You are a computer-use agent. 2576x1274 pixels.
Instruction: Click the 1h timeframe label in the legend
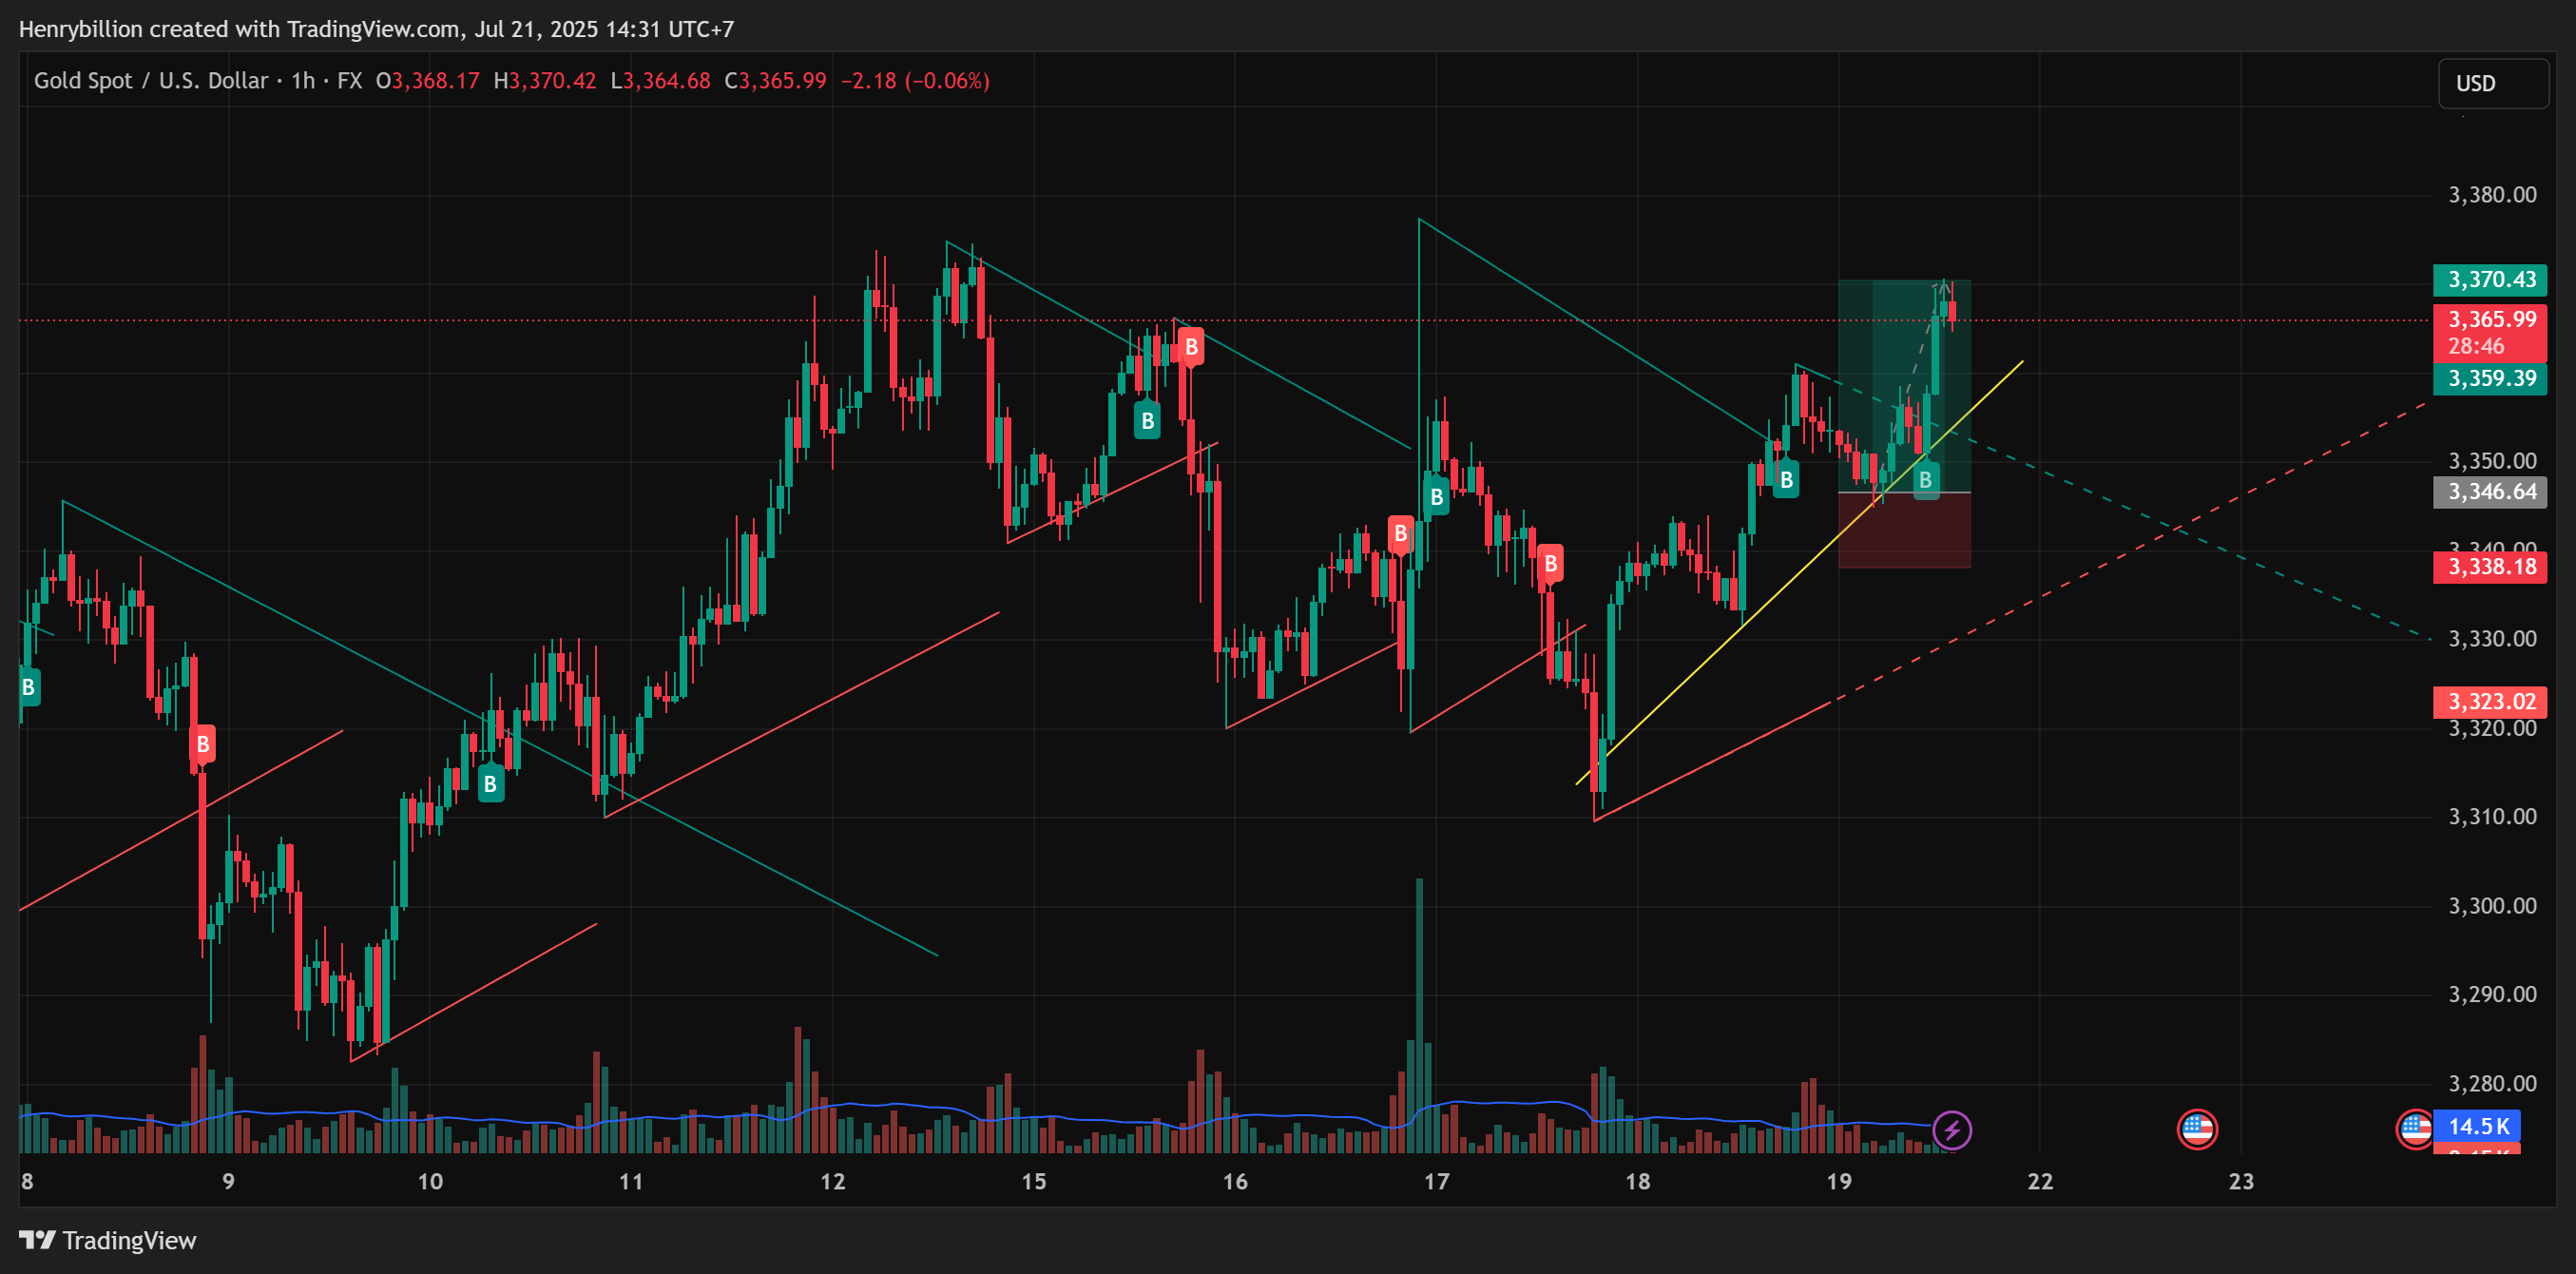tap(303, 81)
